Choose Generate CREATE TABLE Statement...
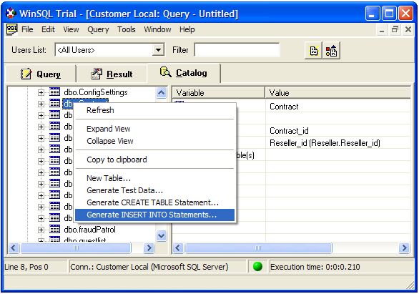 coord(152,202)
